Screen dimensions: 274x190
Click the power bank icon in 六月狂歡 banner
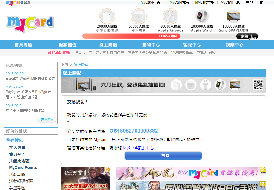(x=176, y=85)
